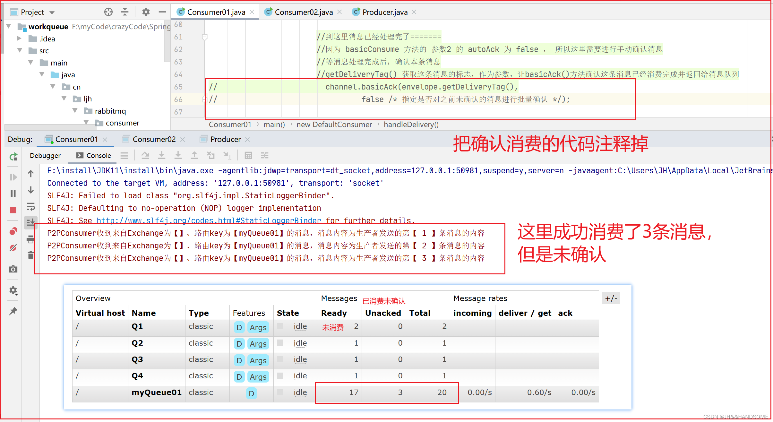The width and height of the screenshot is (773, 422).
Task: Pause the running program
Action: click(13, 194)
